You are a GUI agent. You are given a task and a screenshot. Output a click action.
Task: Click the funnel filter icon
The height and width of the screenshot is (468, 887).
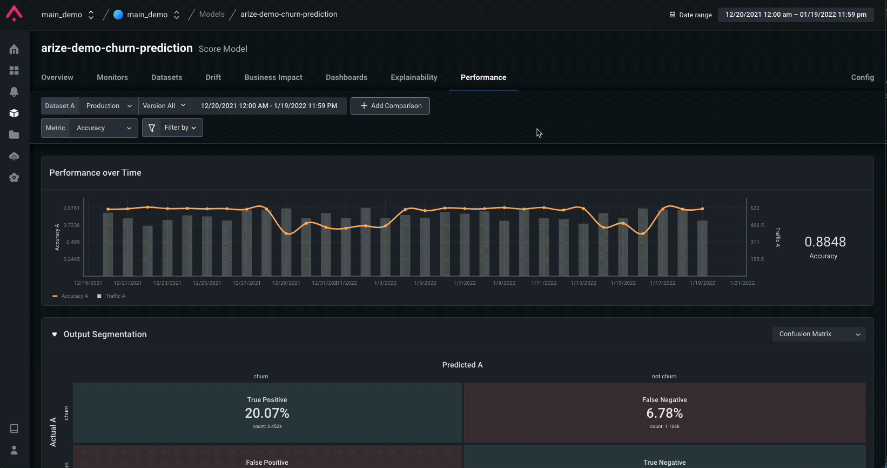[x=152, y=128]
